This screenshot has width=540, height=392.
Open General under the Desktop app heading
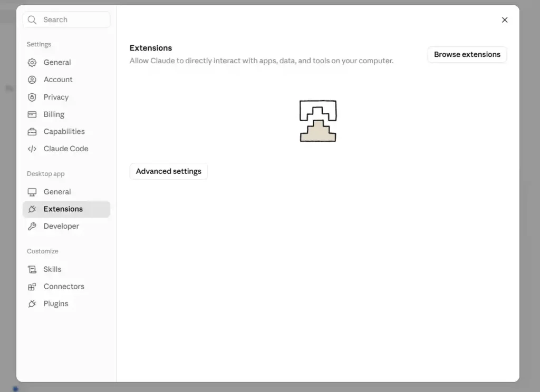coord(66,192)
